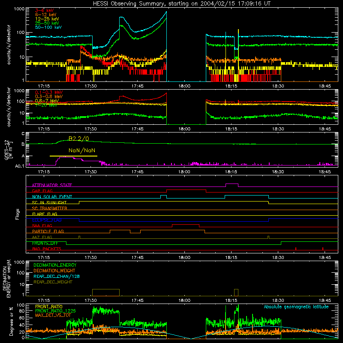
Task: Select the 25-50 keV legend label
Action: tap(47, 23)
